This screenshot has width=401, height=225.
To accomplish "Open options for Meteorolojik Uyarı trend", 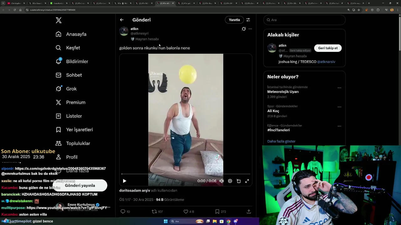I will click(x=339, y=88).
